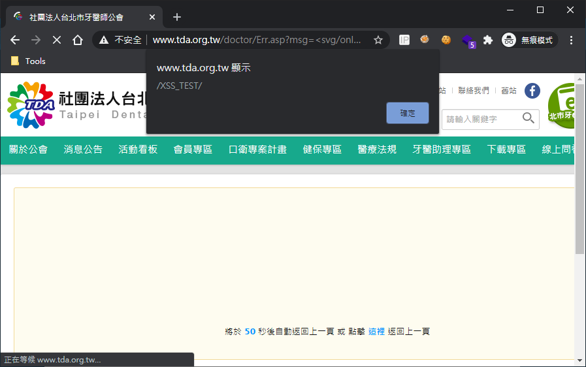
Task: Click the scrollbar up arrow
Action: click(x=579, y=79)
